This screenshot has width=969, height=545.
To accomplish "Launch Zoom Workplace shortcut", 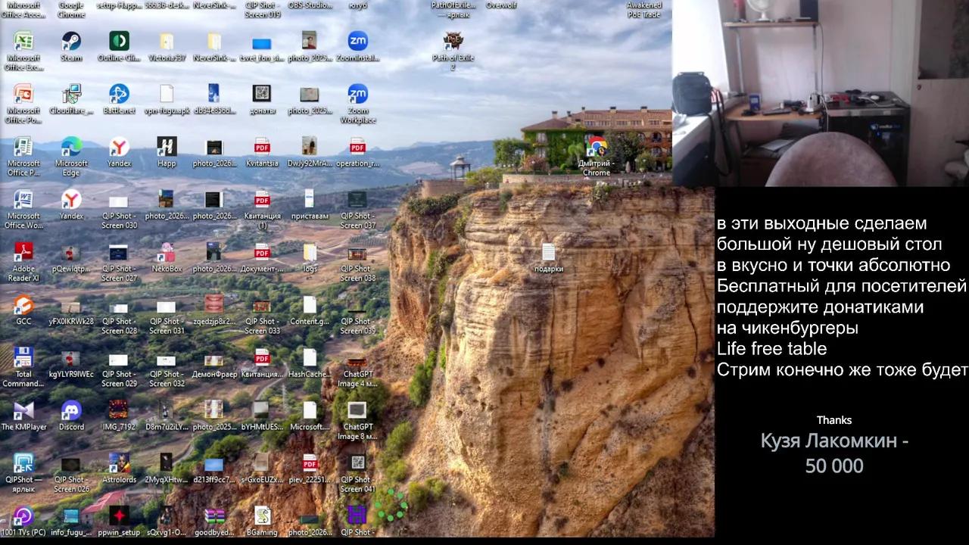I will [x=357, y=104].
